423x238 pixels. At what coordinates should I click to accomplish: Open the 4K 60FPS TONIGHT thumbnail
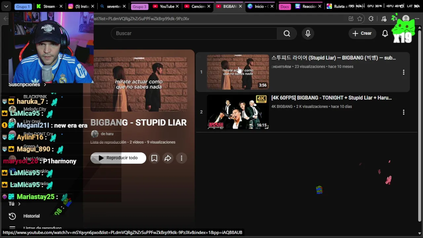tap(238, 112)
